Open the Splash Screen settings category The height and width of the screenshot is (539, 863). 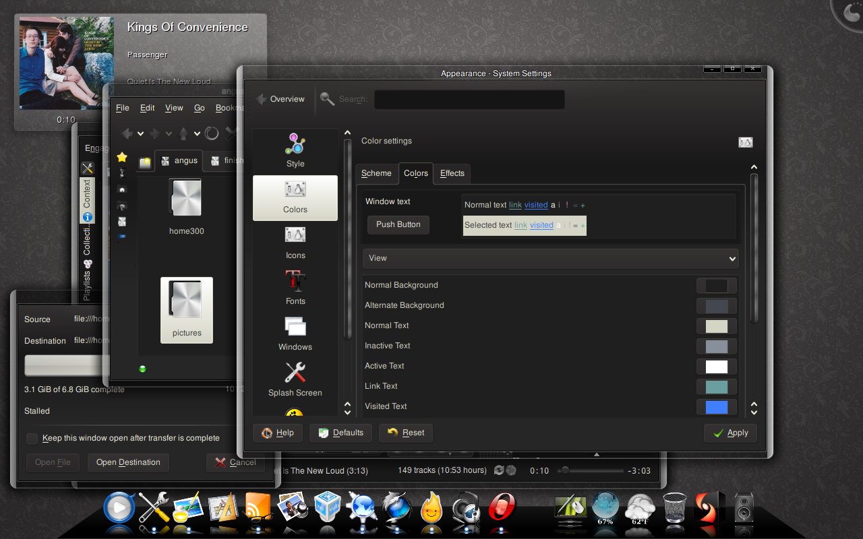(295, 381)
